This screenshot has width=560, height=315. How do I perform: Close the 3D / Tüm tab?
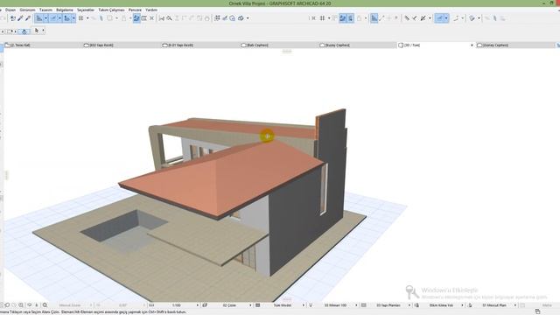[x=472, y=45]
